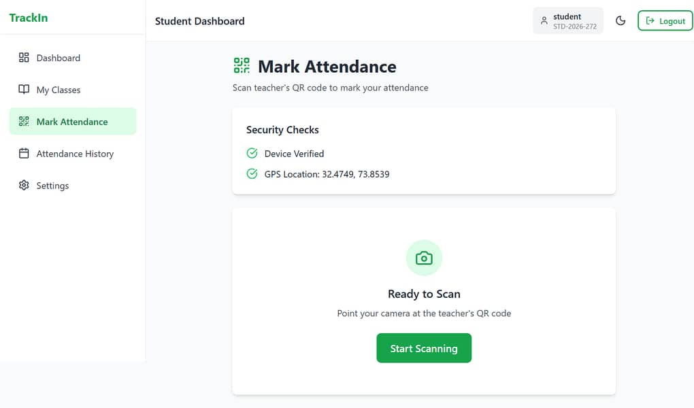
Task: Open Attendance History page
Action: (75, 154)
